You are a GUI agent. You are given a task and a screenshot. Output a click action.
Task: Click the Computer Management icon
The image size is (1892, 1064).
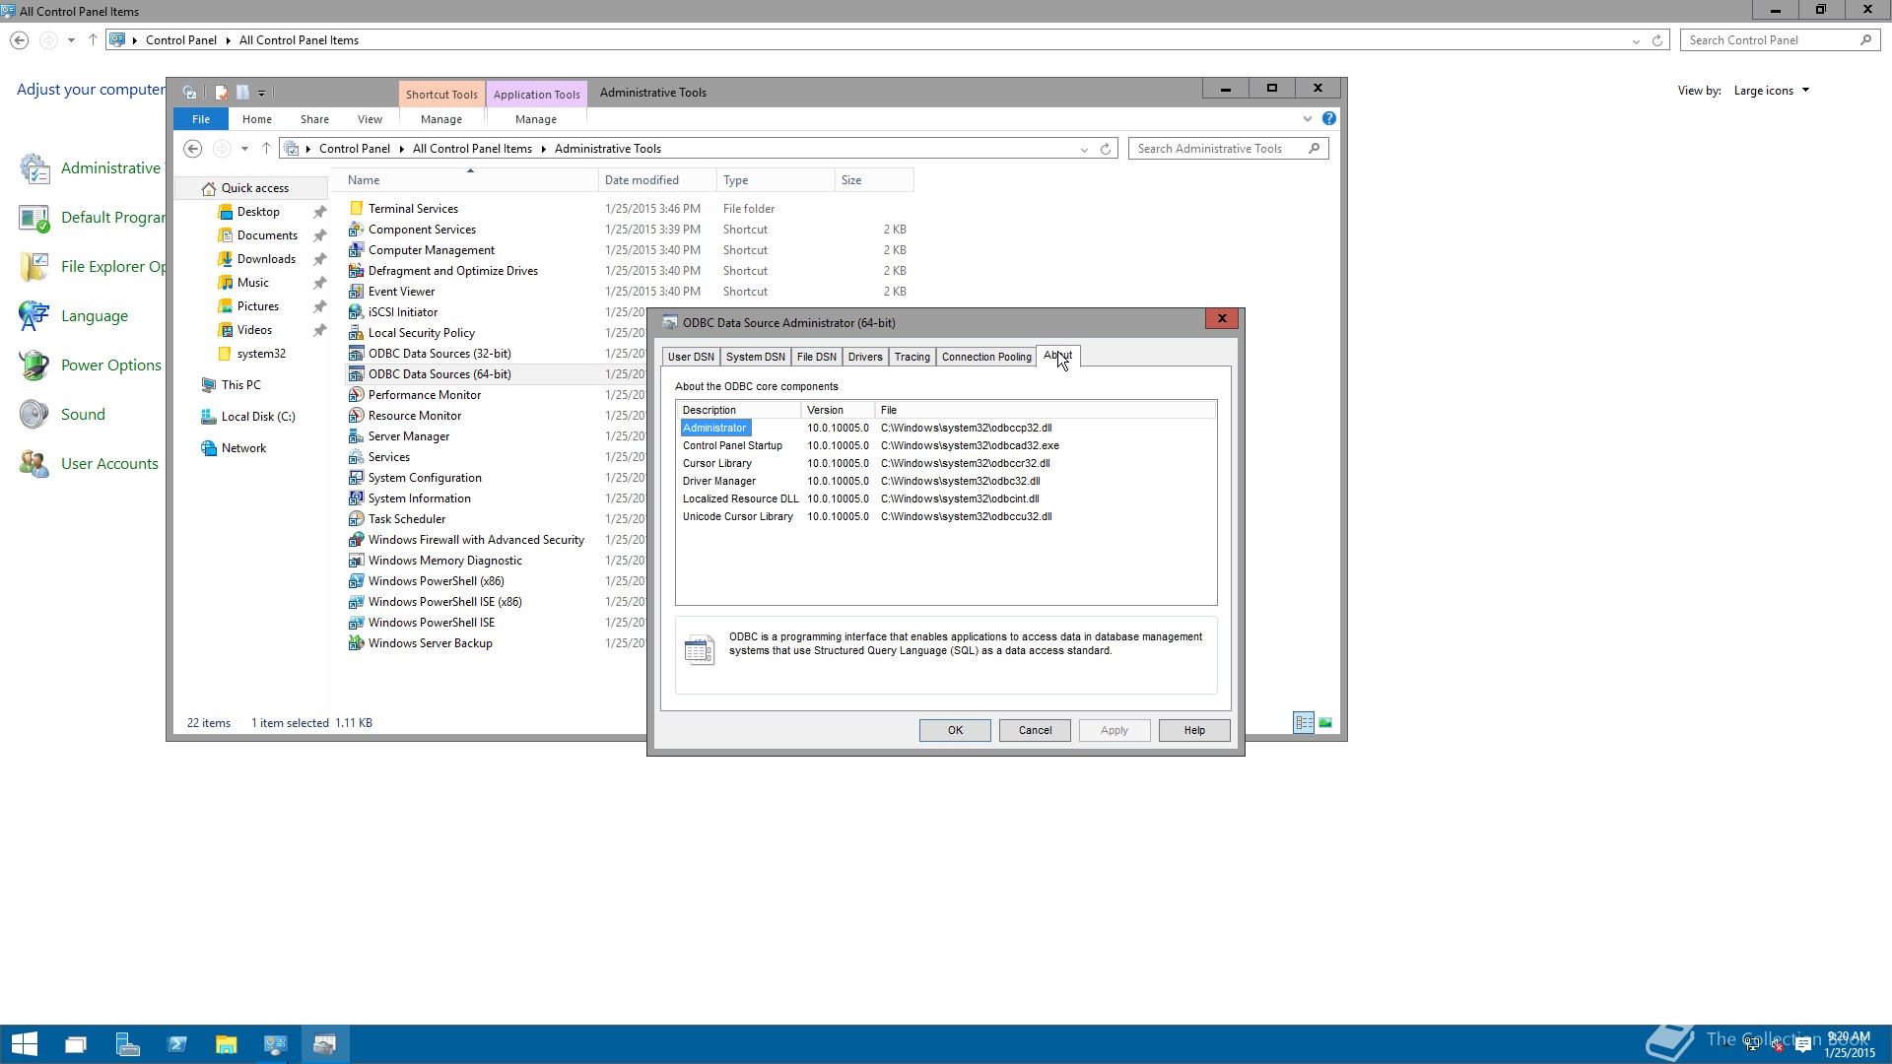pos(357,250)
